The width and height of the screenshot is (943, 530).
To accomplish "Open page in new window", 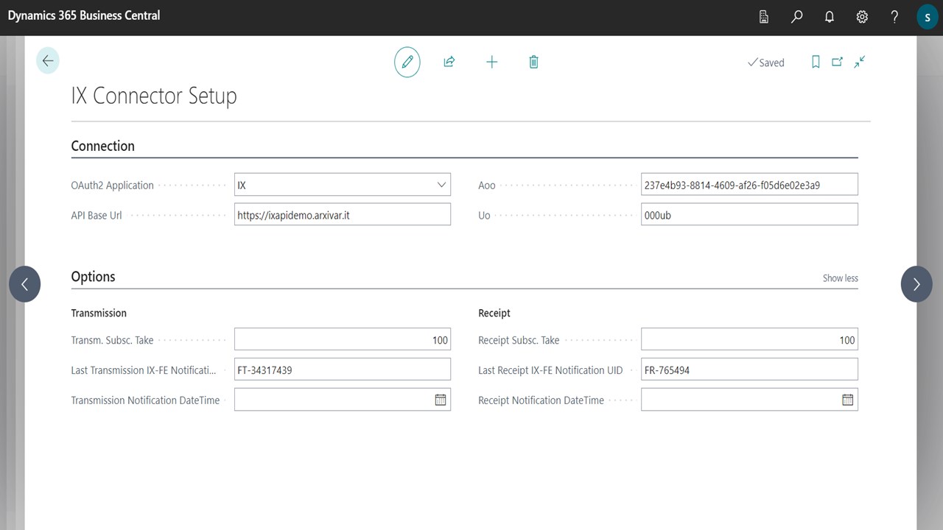I will click(x=838, y=63).
